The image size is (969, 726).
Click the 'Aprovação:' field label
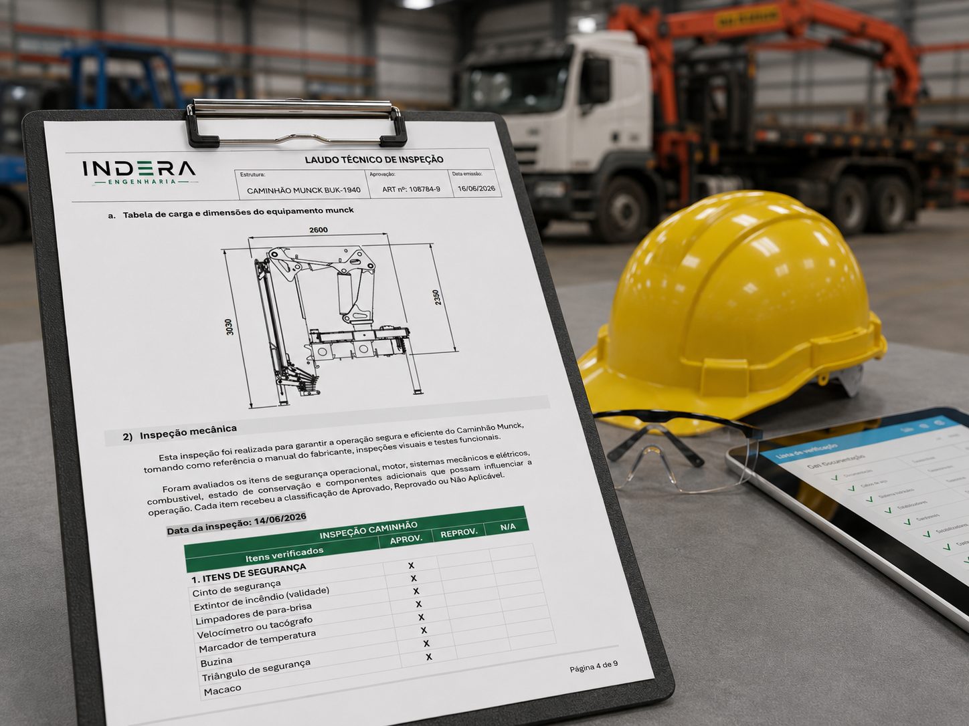pyautogui.click(x=382, y=174)
